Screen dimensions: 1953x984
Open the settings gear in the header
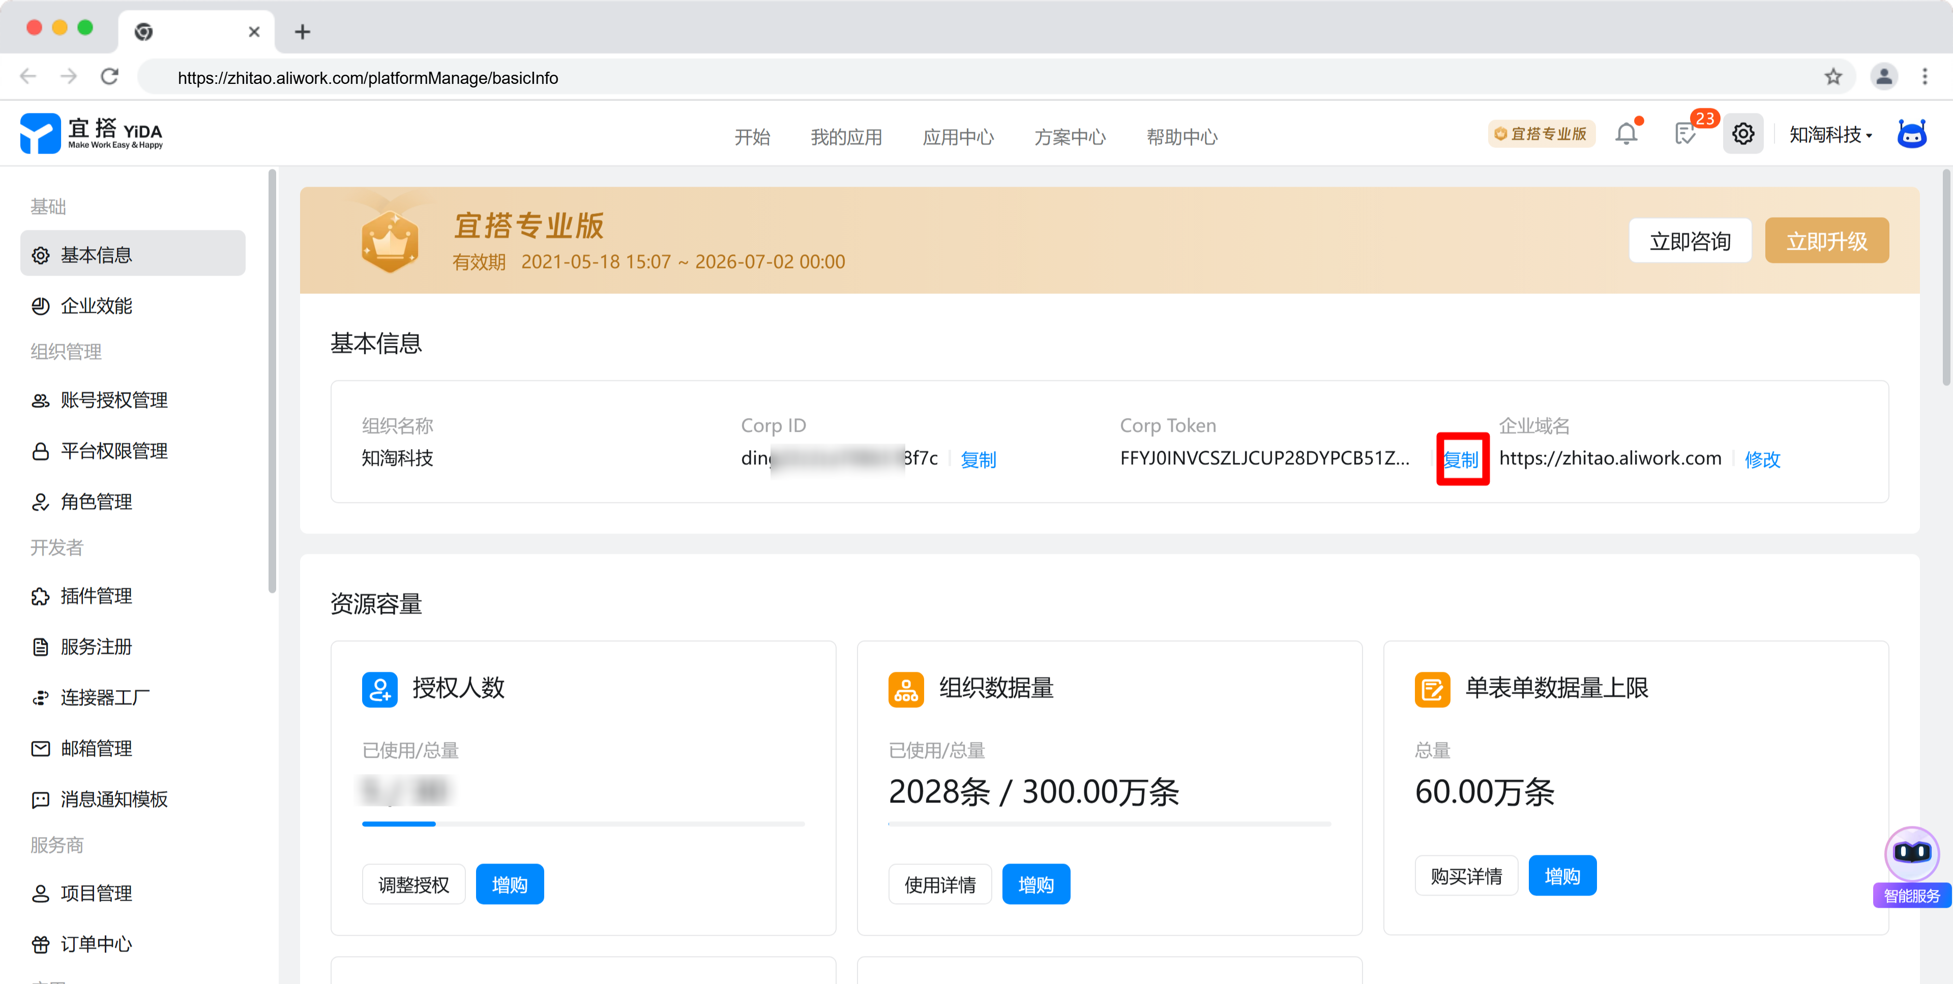(x=1743, y=134)
